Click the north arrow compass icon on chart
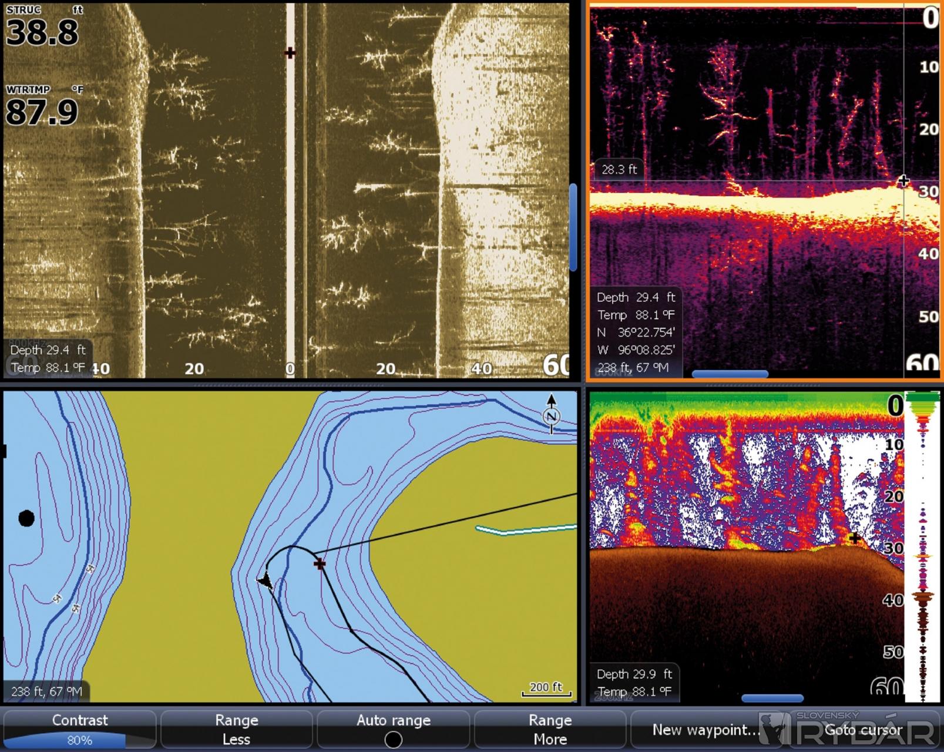Image resolution: width=944 pixels, height=752 pixels. [551, 414]
